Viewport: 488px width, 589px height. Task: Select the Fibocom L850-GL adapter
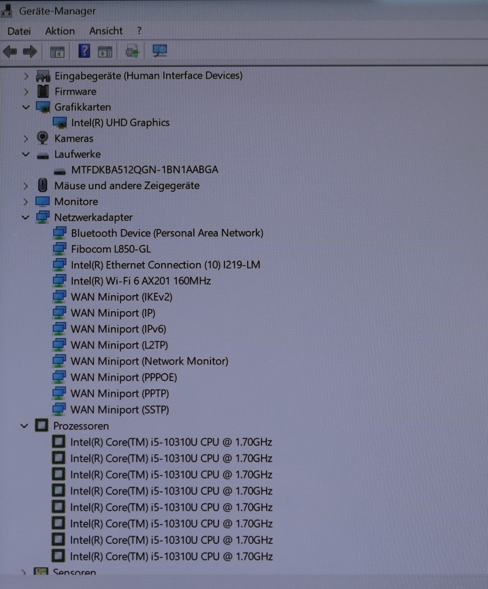pyautogui.click(x=111, y=249)
